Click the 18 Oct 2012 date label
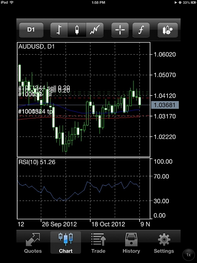The width and height of the screenshot is (197, 263). [x=108, y=224]
